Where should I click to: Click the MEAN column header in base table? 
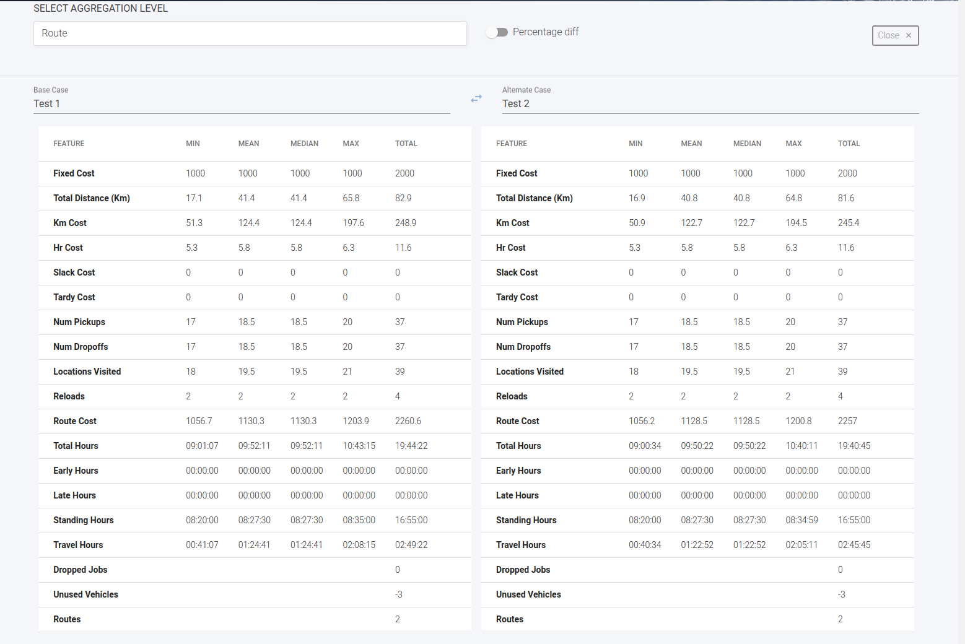pyautogui.click(x=248, y=144)
